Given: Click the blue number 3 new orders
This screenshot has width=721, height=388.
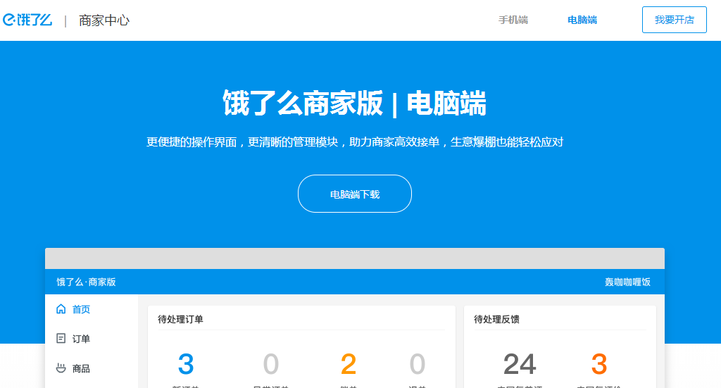Looking at the screenshot, I should 186,364.
